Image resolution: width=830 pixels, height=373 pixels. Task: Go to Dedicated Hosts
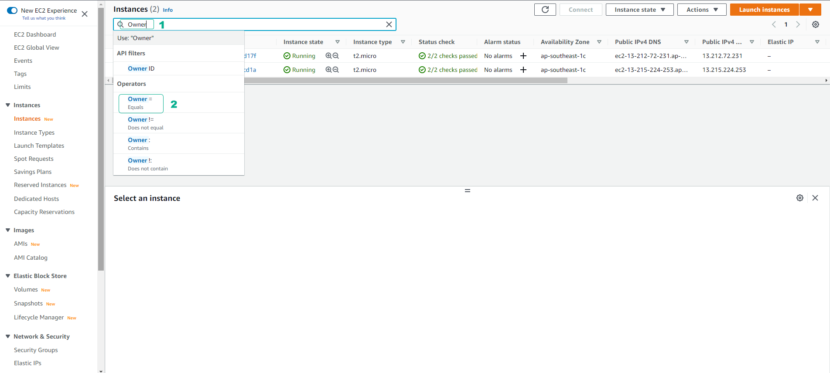36,199
